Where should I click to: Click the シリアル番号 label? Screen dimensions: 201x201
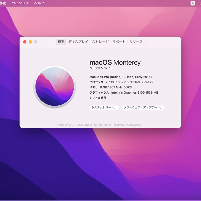pos(98,98)
